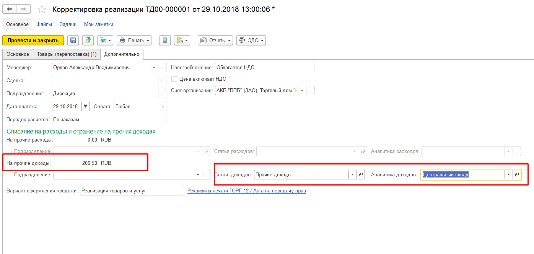Expand the Менеджер dropdown list
This screenshot has width=534, height=254.
point(154,68)
